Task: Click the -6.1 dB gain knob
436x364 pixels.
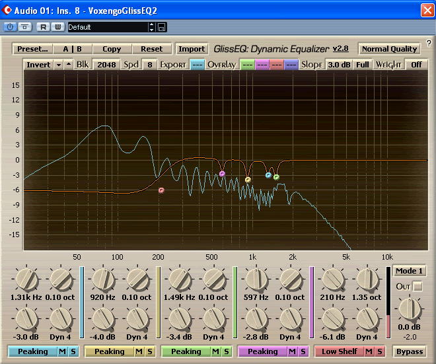Action: pyautogui.click(x=333, y=319)
